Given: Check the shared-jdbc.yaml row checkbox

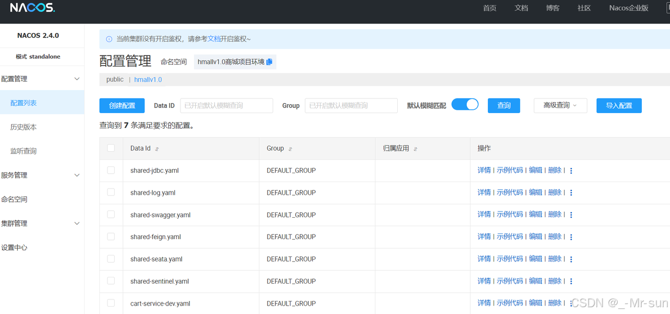Looking at the screenshot, I should click(x=111, y=170).
